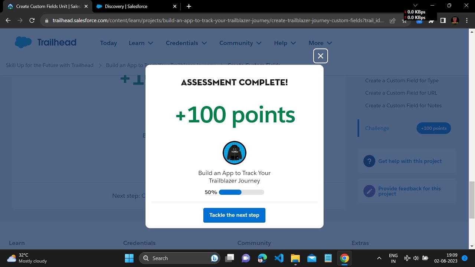
Task: Open the Teams chat taskbar icon
Action: (x=246, y=258)
